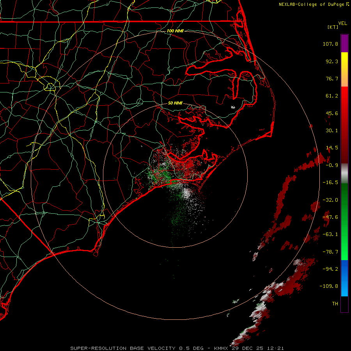Pick the red outbound segment of the velocity scale

click(344, 125)
